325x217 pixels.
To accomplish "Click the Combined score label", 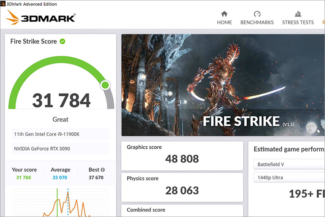I will 146,210.
